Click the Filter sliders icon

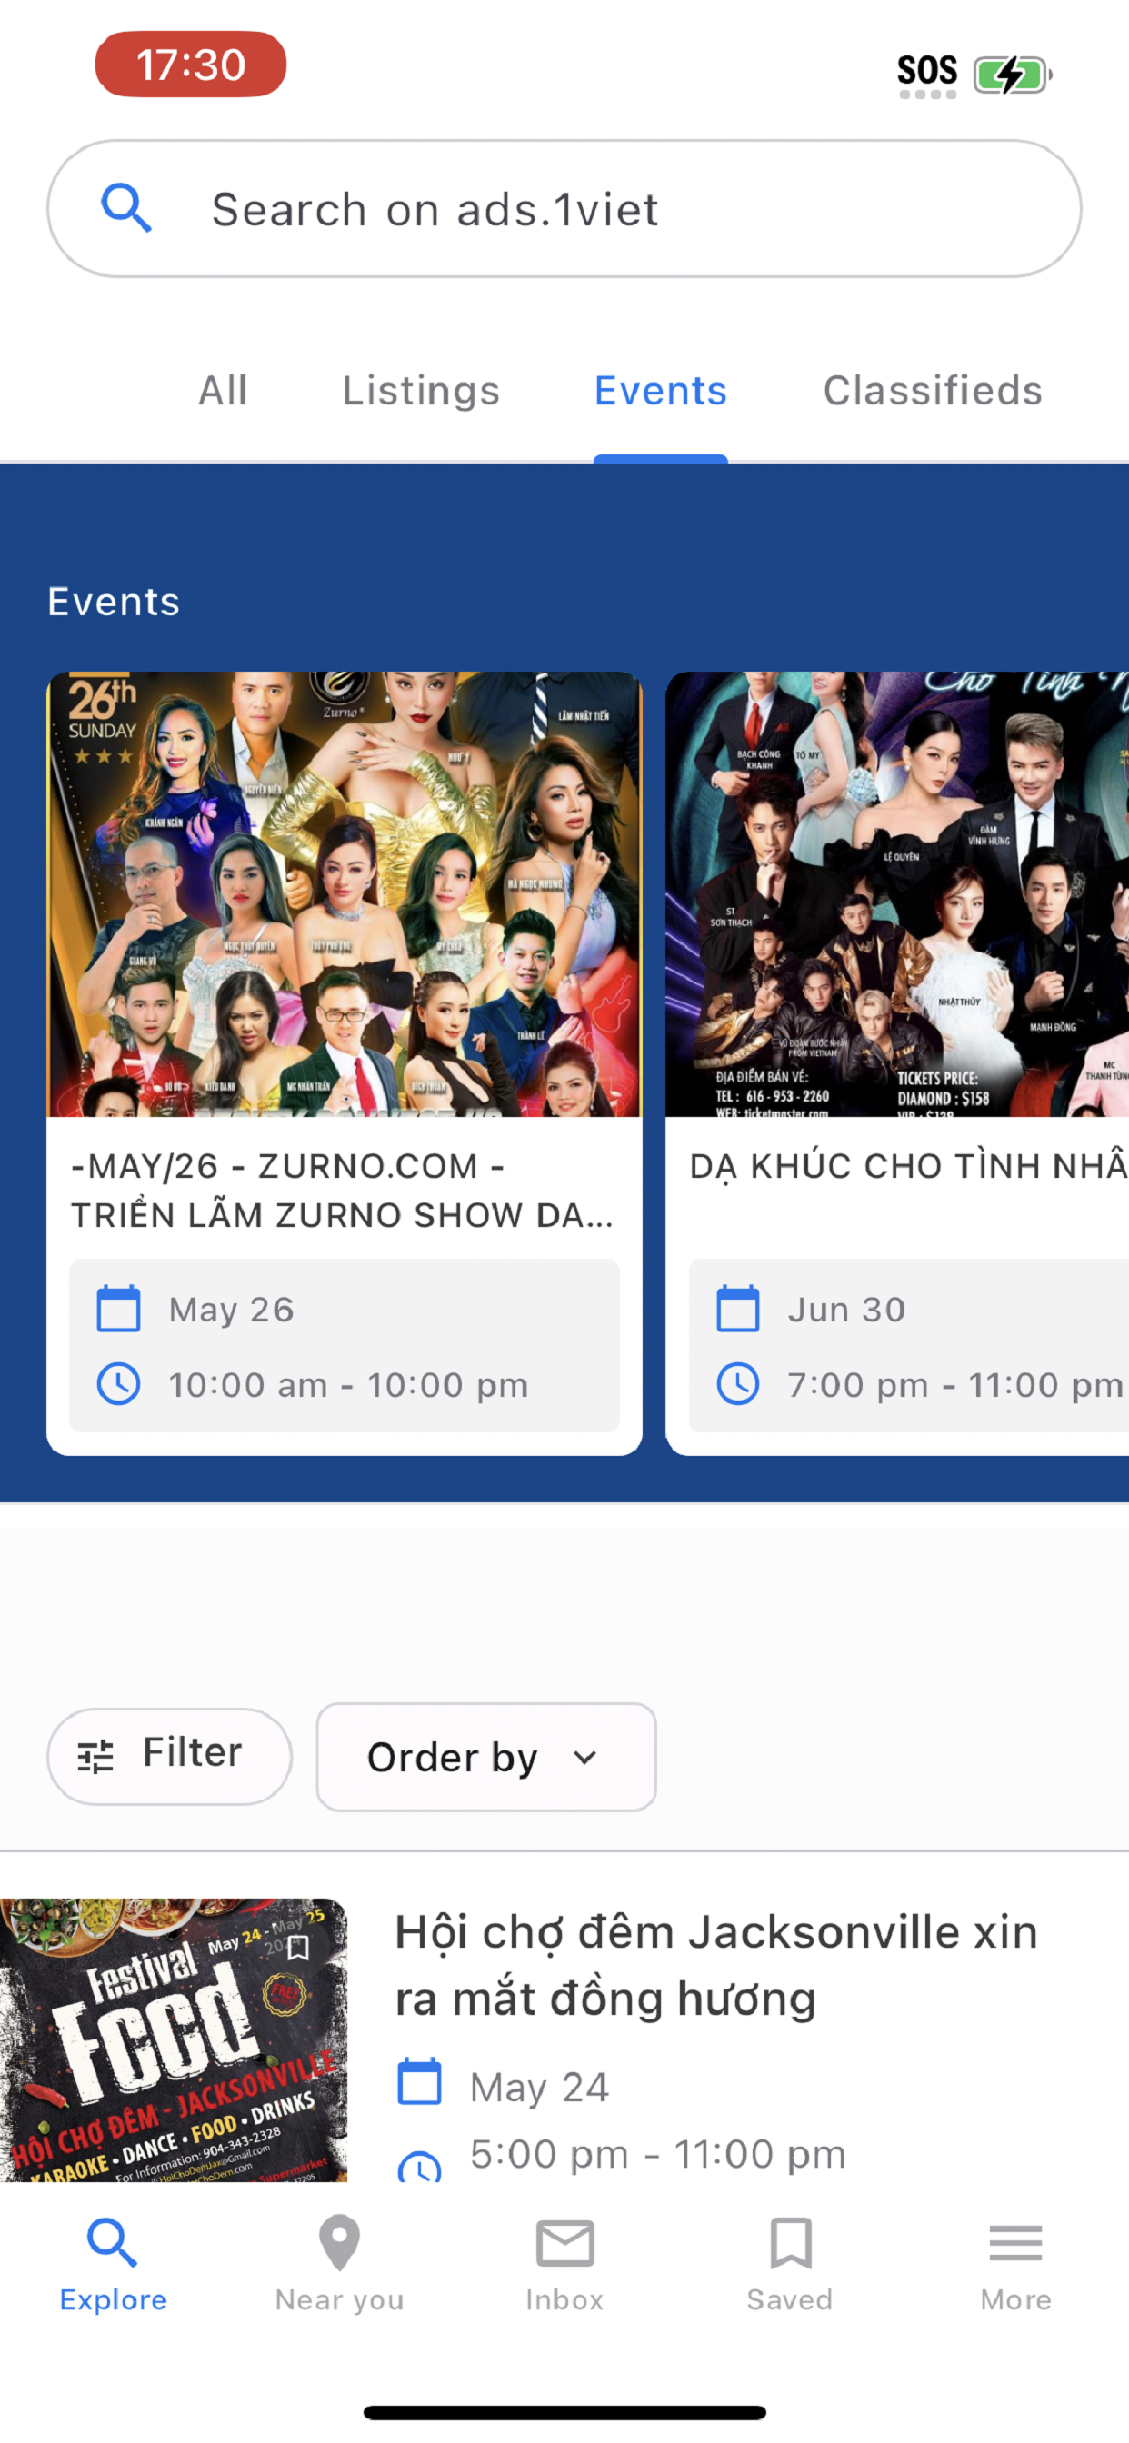[95, 1757]
